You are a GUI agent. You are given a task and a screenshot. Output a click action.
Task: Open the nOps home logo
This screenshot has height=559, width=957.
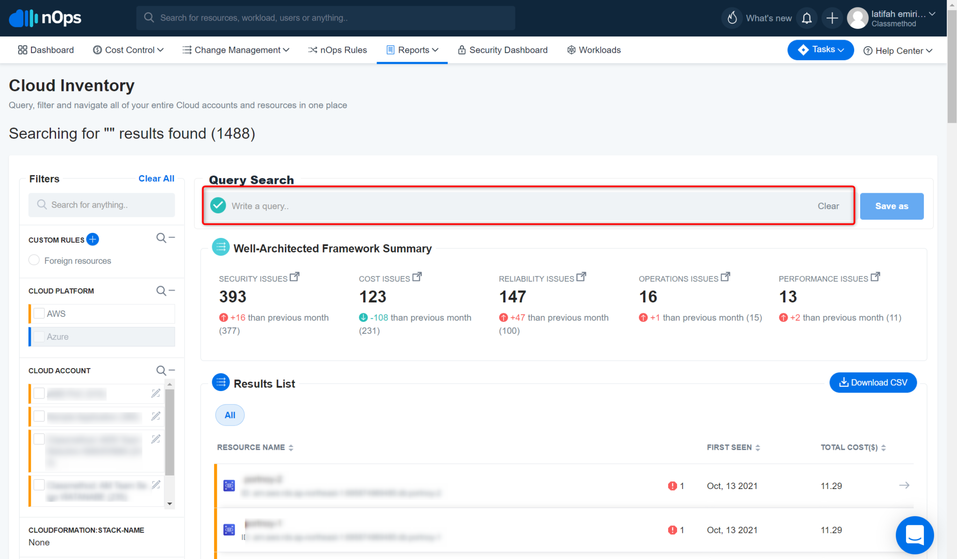click(x=44, y=18)
